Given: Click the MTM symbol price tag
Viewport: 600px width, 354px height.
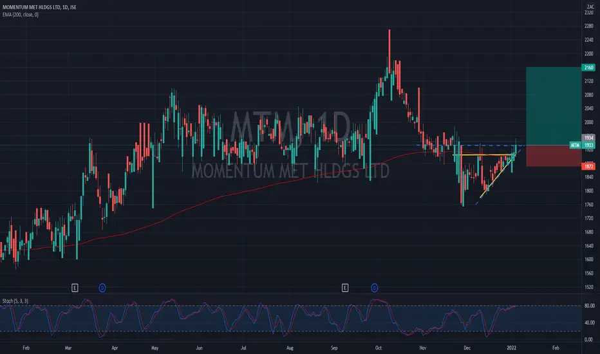Looking at the screenshot, I should [575, 145].
